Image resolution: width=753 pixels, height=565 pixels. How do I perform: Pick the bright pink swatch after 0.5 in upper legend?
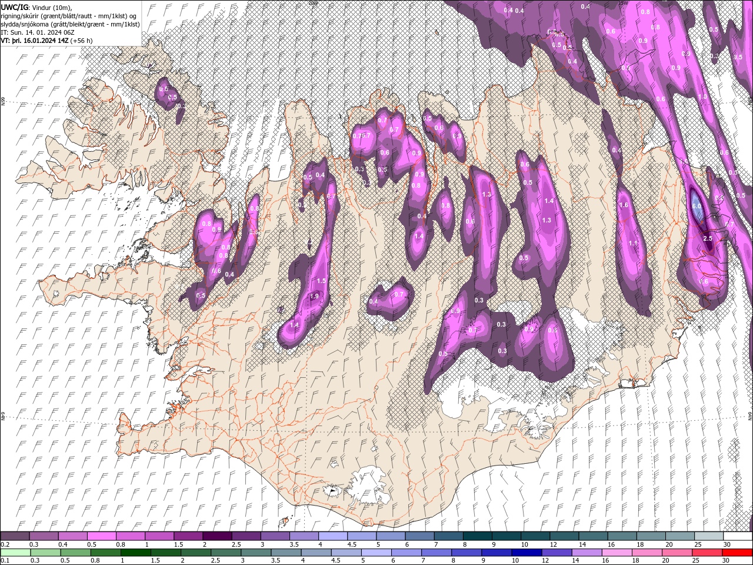click(x=101, y=536)
